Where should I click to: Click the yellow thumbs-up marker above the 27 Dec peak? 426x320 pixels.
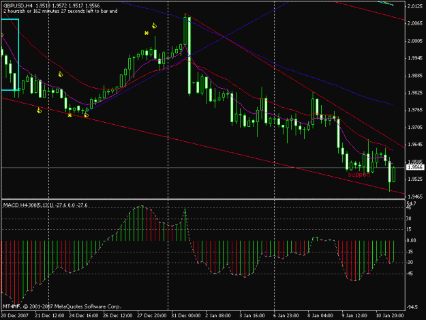coord(154,26)
